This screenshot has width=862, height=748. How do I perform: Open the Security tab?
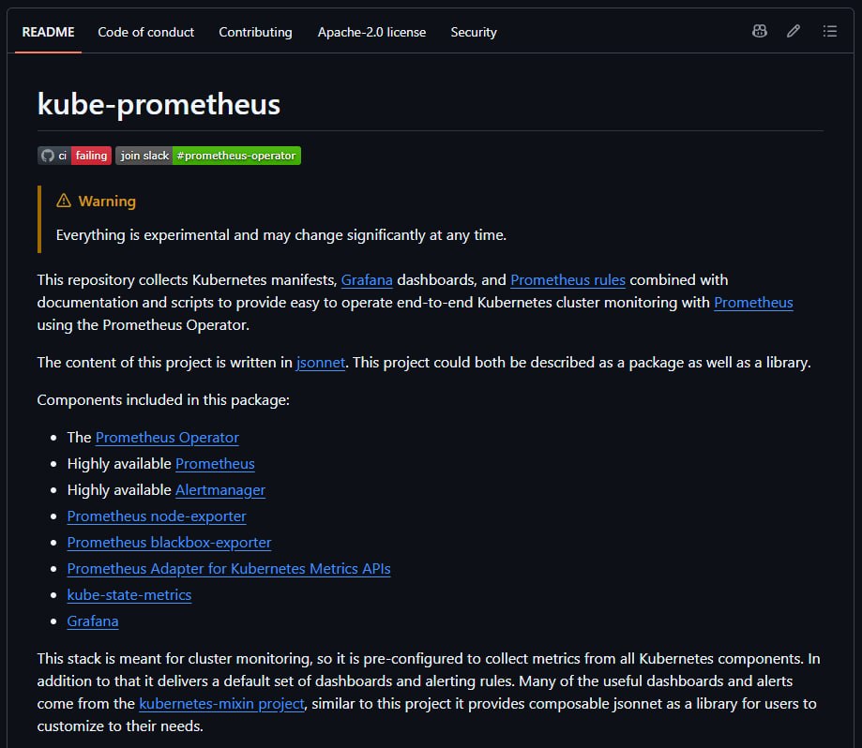click(x=474, y=32)
